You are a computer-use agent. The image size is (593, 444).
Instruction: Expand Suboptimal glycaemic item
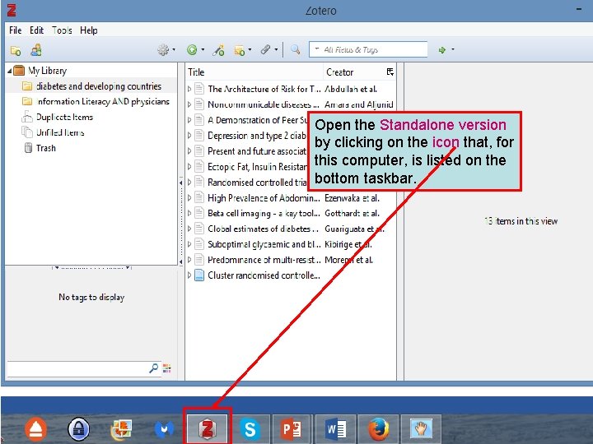[189, 244]
